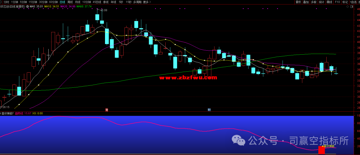The width and height of the screenshot is (360, 155).
Task: Click the red 潜伏坤底 signal bar
Action: click(321, 150)
